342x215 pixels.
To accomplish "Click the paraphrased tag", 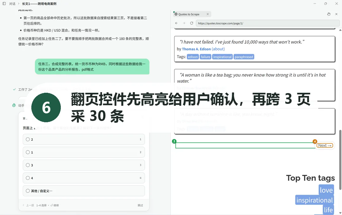I will tap(244, 57).
